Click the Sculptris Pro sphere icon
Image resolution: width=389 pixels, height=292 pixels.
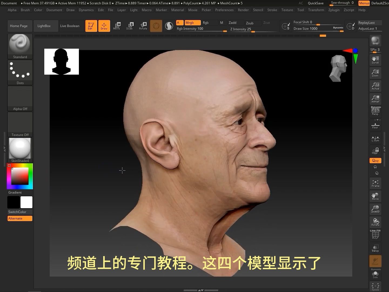(x=169, y=26)
